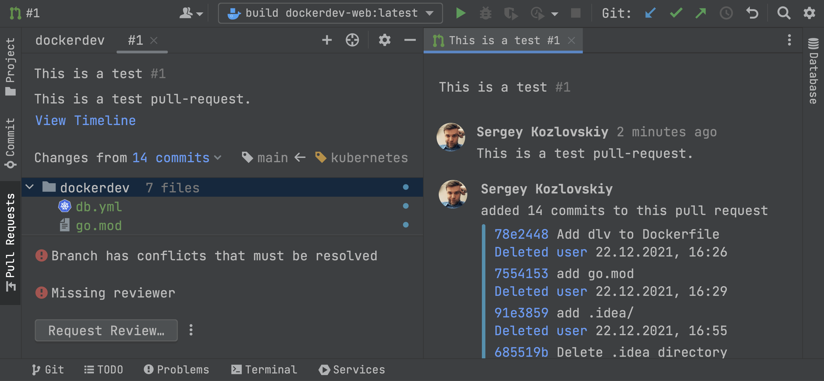Image resolution: width=824 pixels, height=381 pixels.
Task: Click the plus icon in pull request panel
Action: point(326,40)
